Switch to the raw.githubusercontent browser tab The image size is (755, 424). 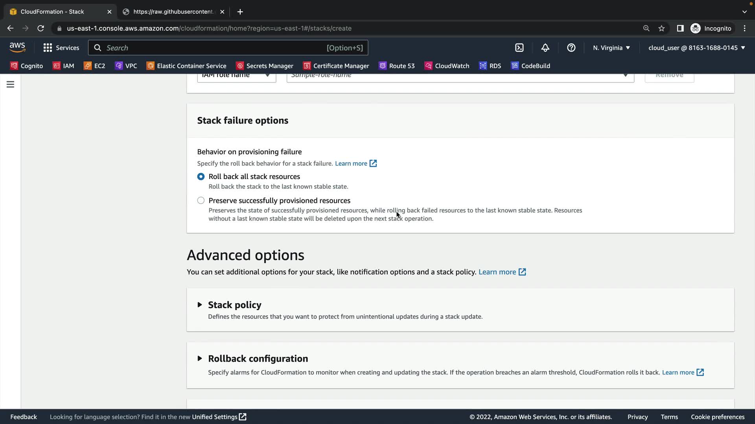tap(173, 12)
